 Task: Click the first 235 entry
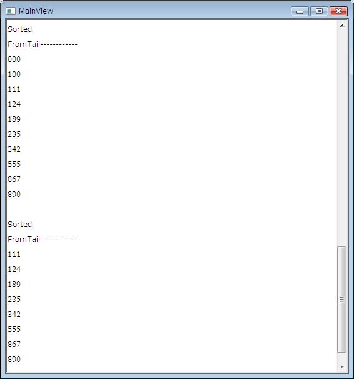14,134
